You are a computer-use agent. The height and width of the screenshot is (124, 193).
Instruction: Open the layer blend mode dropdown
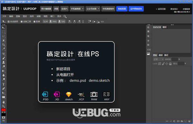[x=158, y=59]
